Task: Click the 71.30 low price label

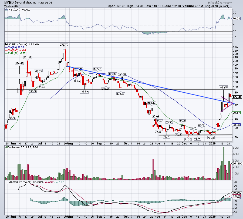Action: [x=188, y=139]
